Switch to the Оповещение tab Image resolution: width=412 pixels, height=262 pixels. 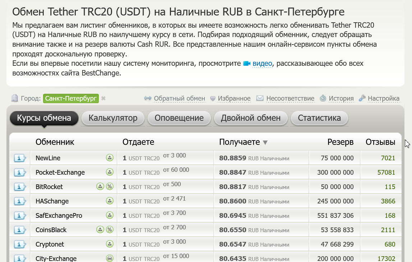click(x=179, y=118)
